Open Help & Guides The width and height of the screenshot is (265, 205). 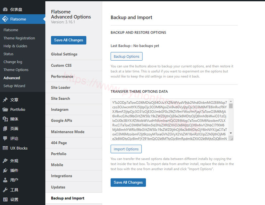coord(15,46)
